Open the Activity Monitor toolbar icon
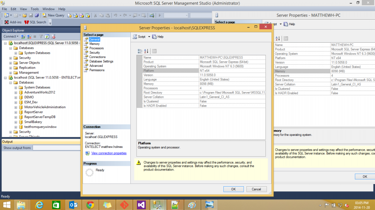This screenshot has height=210, width=375. 152,15
